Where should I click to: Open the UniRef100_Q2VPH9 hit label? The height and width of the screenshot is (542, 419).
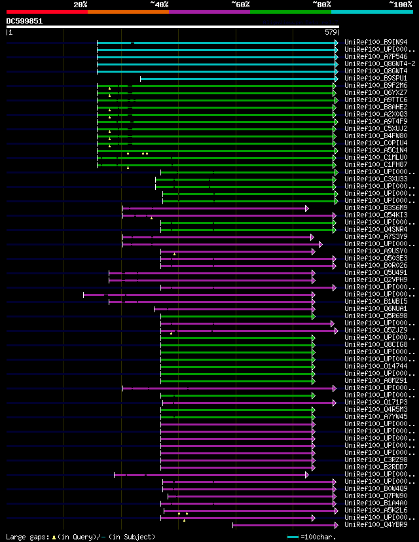(376, 280)
